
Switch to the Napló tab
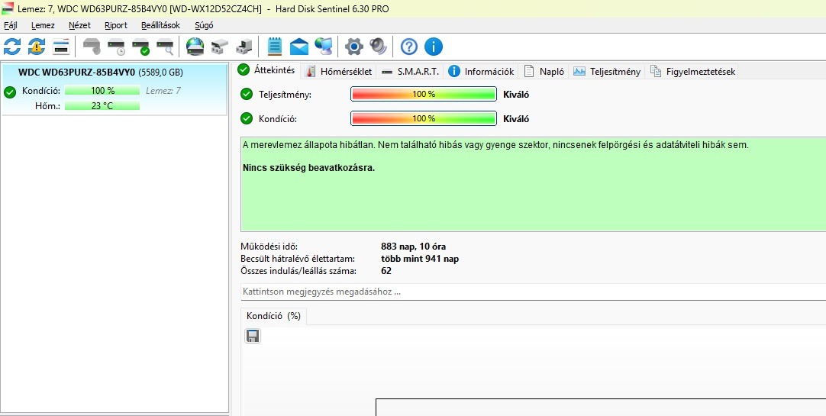click(544, 72)
